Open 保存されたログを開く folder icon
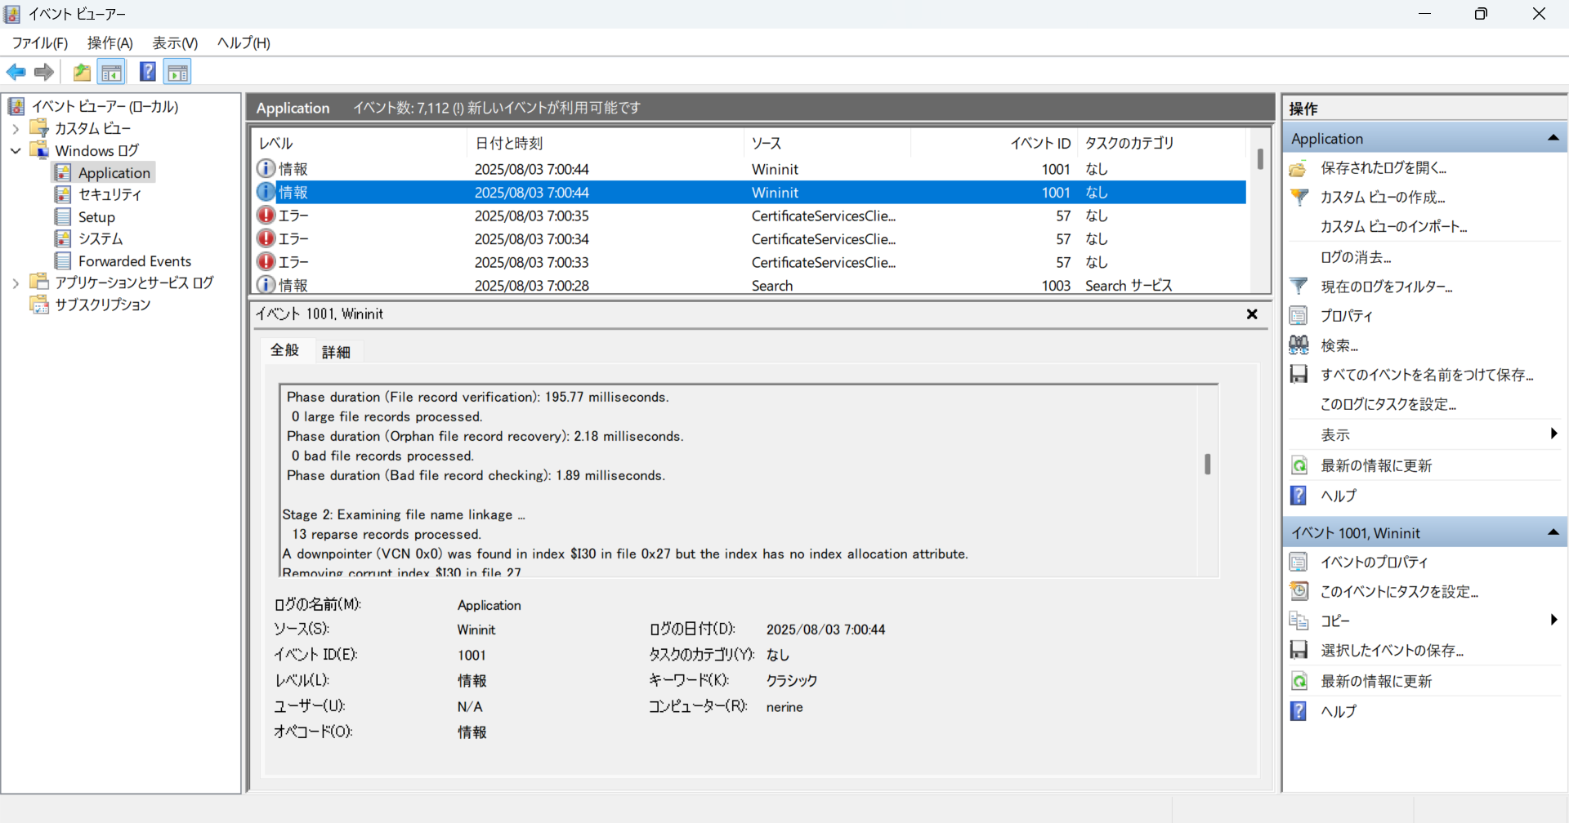This screenshot has height=823, width=1569. tap(1299, 168)
